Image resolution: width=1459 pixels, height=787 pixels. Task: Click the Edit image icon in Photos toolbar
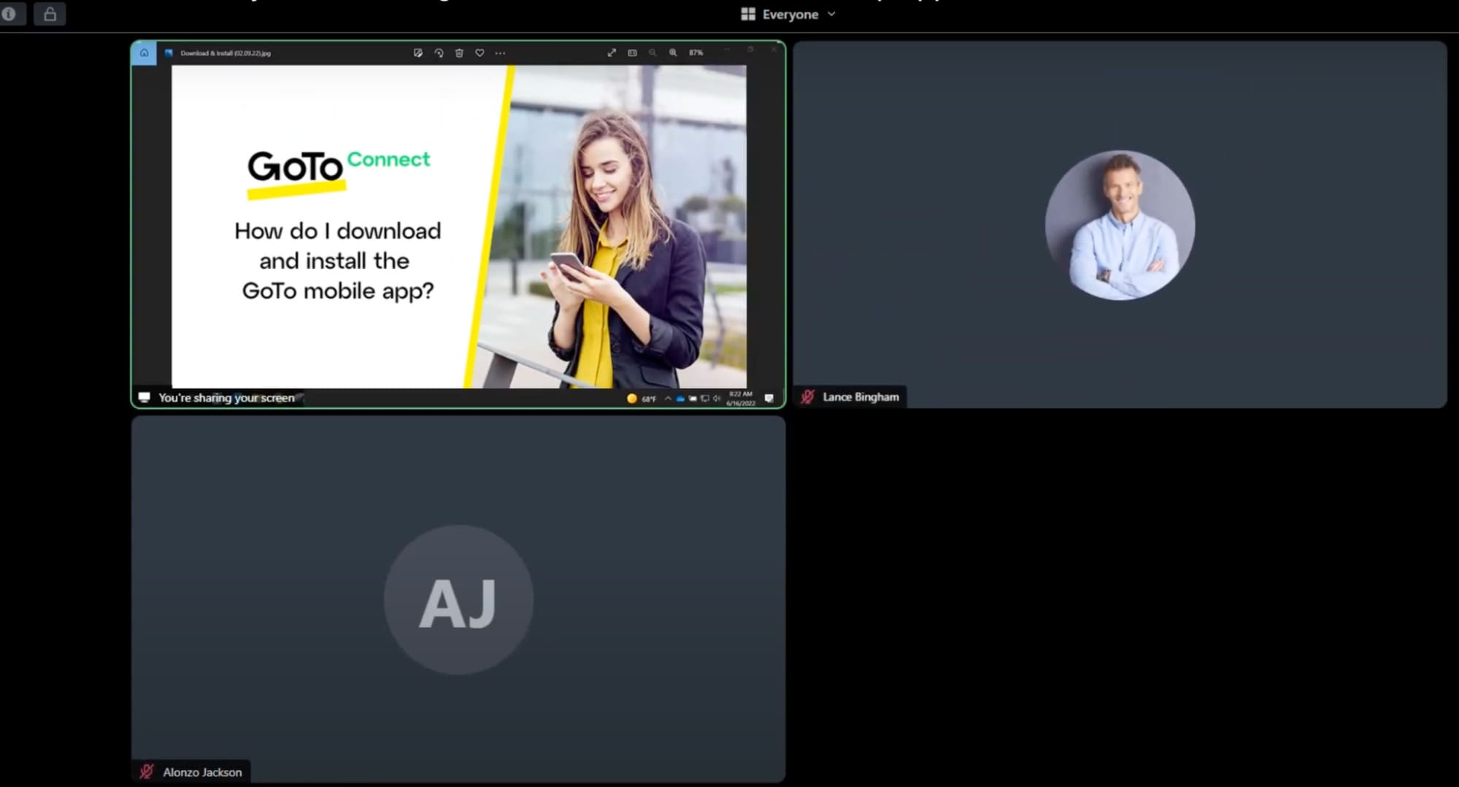pyautogui.click(x=418, y=53)
